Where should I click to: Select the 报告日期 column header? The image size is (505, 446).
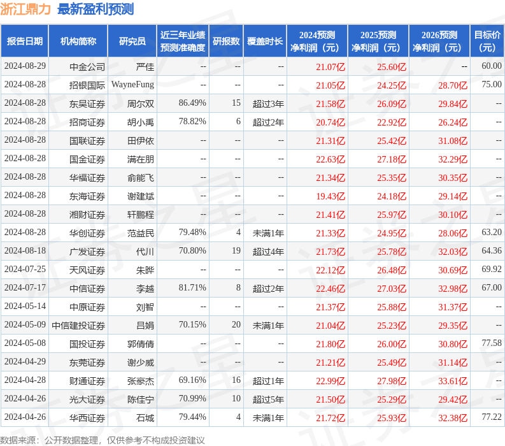point(24,41)
